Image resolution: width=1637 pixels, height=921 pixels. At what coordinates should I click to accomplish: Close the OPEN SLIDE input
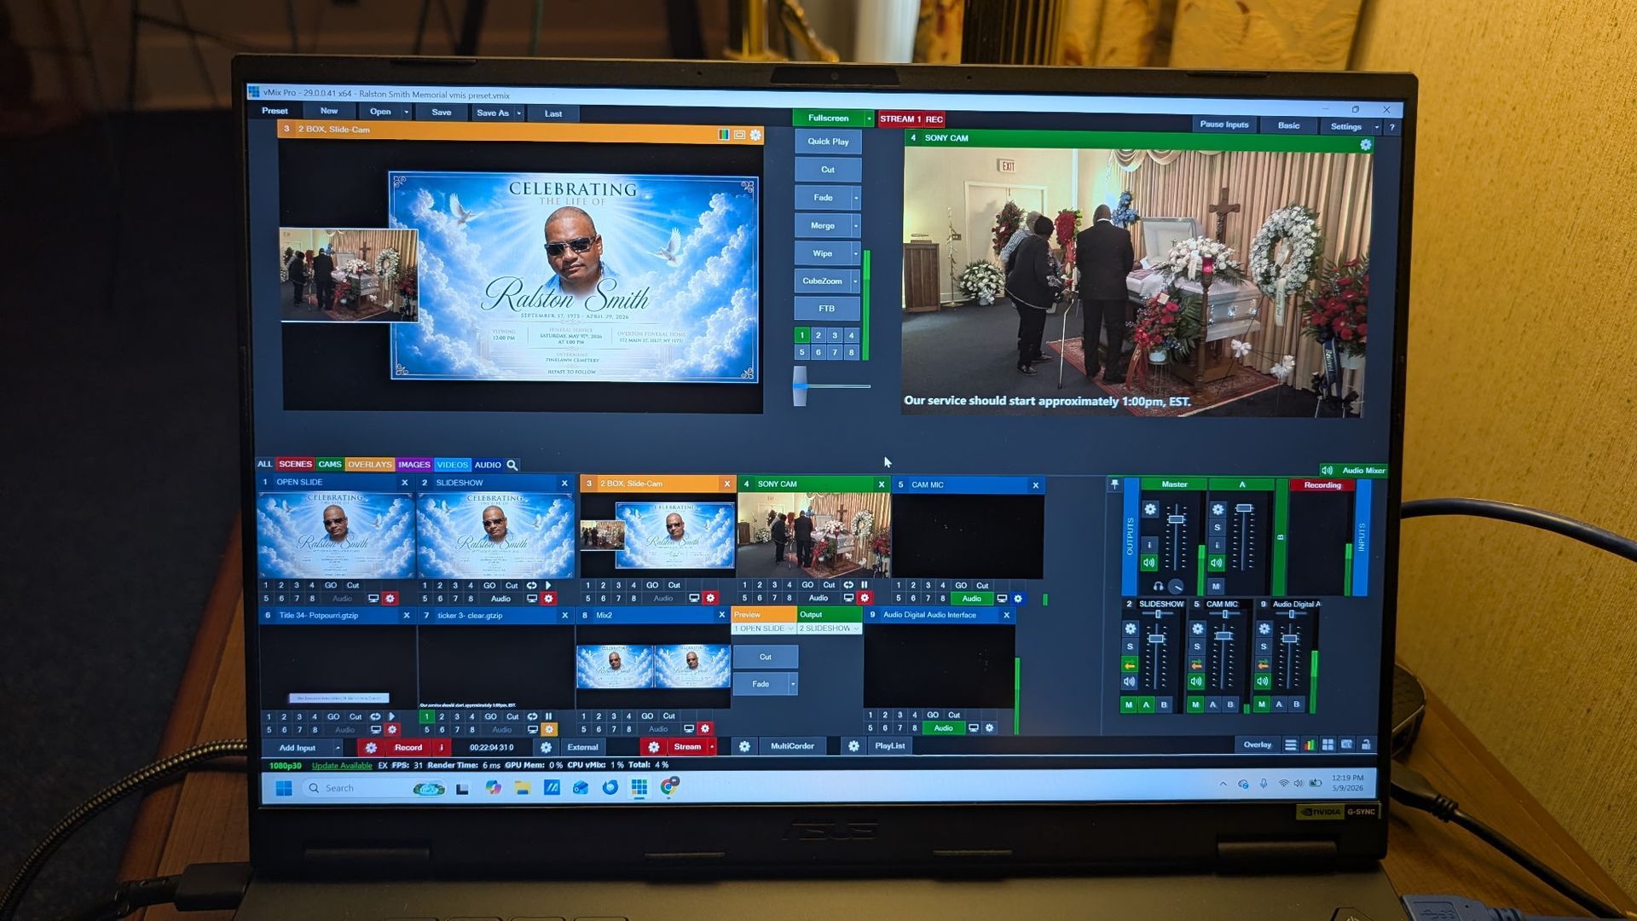(405, 483)
